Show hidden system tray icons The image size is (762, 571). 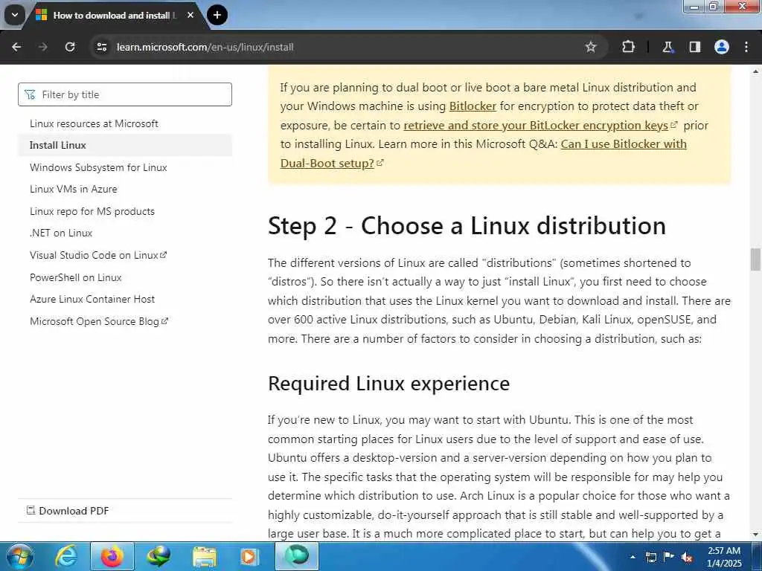[633, 557]
